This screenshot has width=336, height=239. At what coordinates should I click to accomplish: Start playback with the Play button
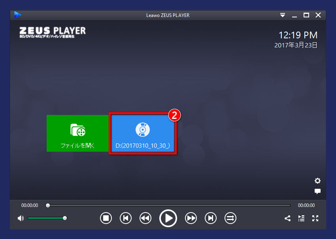(168, 218)
